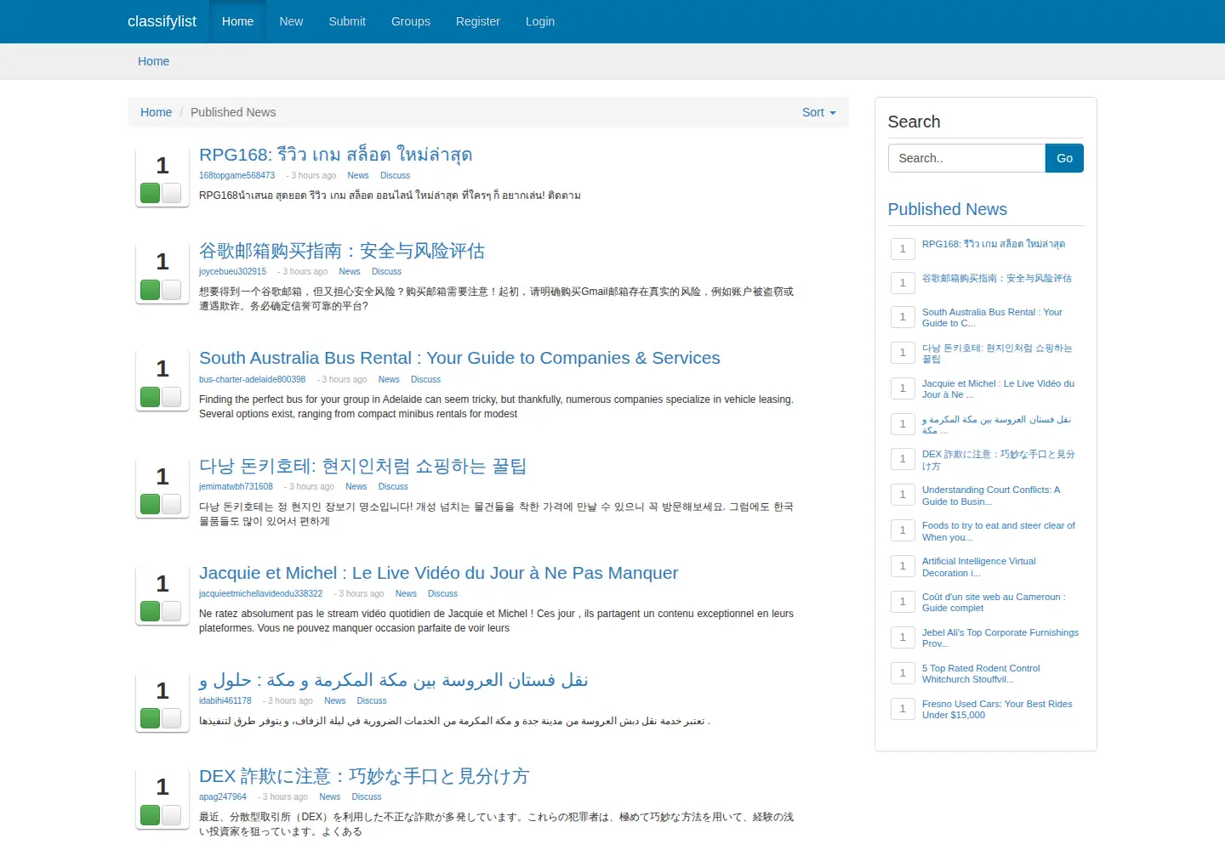Open the New menu item
The image size is (1225, 850).
tap(291, 21)
